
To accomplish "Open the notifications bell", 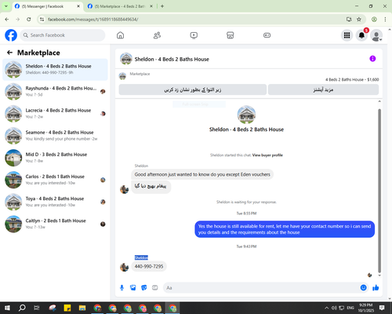I will [361, 35].
